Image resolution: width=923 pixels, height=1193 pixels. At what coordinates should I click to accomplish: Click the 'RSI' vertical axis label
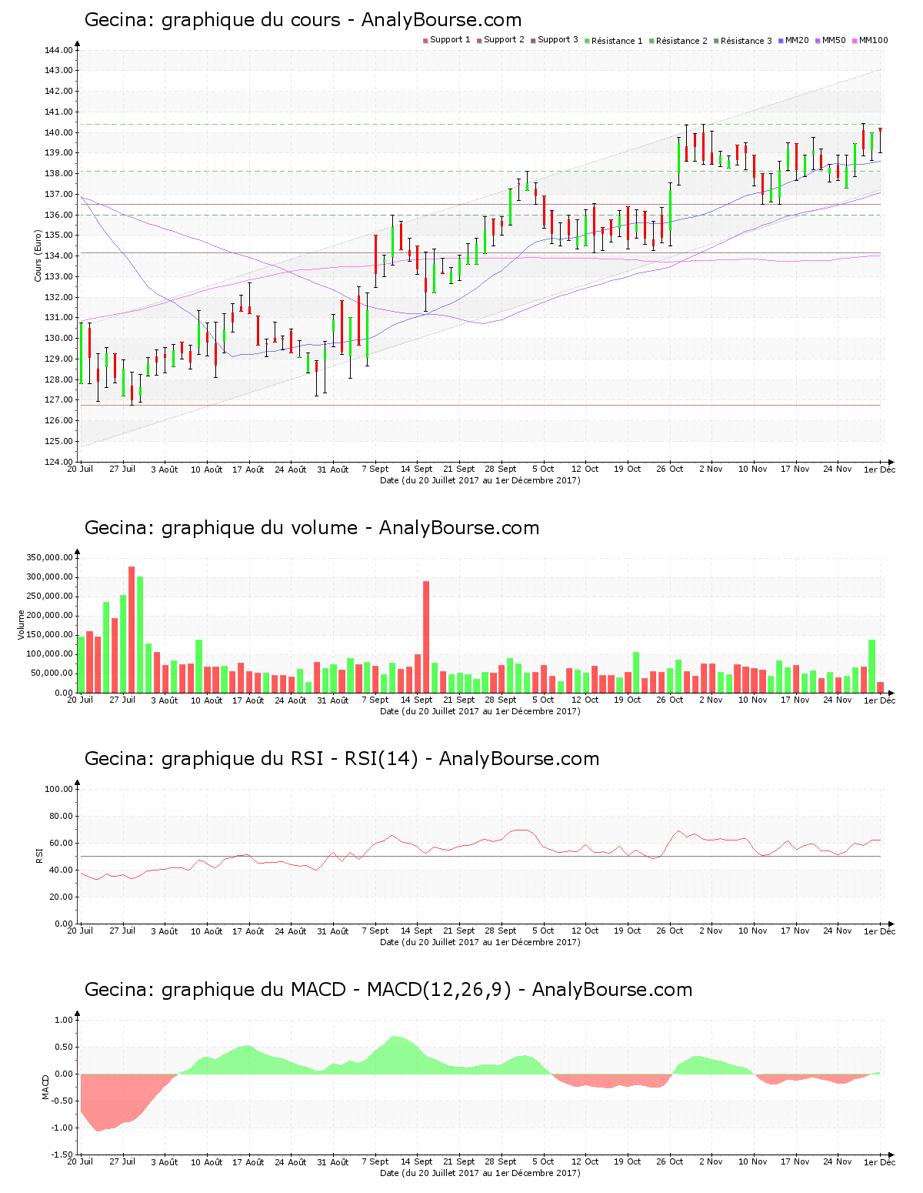click(38, 855)
